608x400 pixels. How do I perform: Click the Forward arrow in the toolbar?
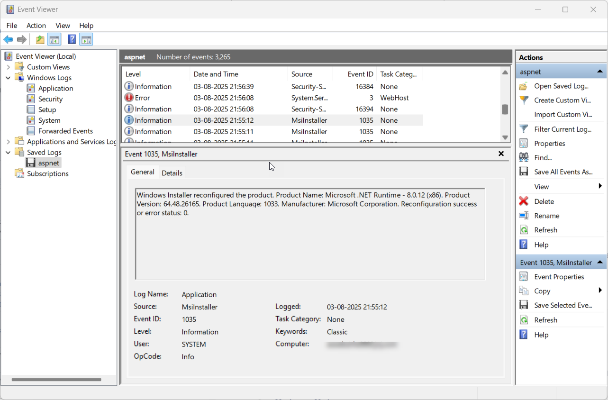21,40
